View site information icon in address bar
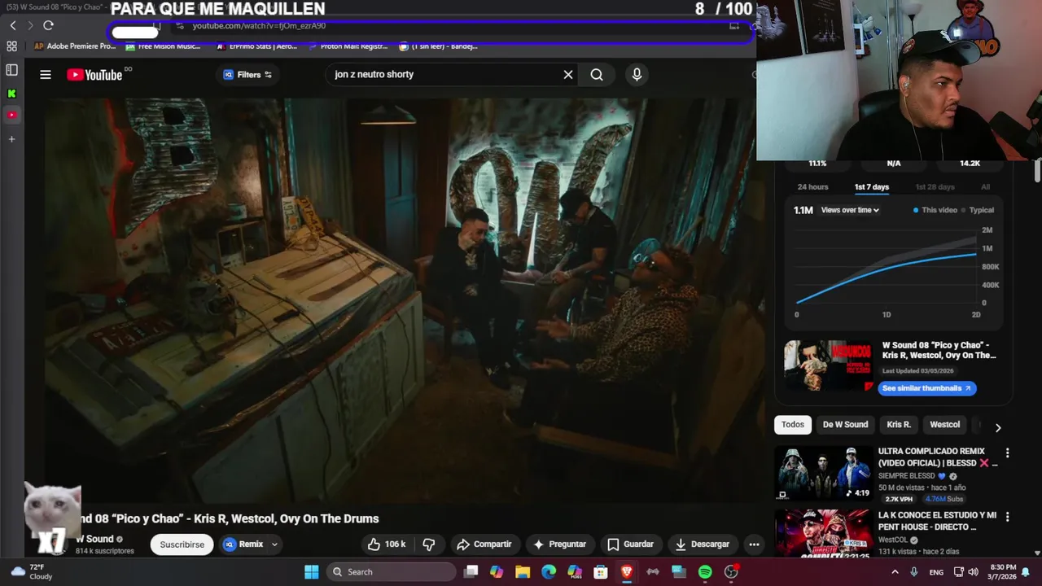 click(180, 25)
